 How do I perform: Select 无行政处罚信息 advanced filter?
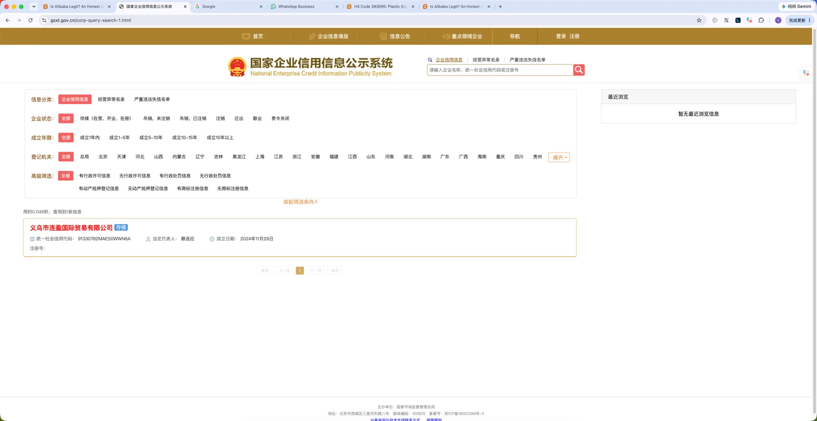(x=215, y=176)
